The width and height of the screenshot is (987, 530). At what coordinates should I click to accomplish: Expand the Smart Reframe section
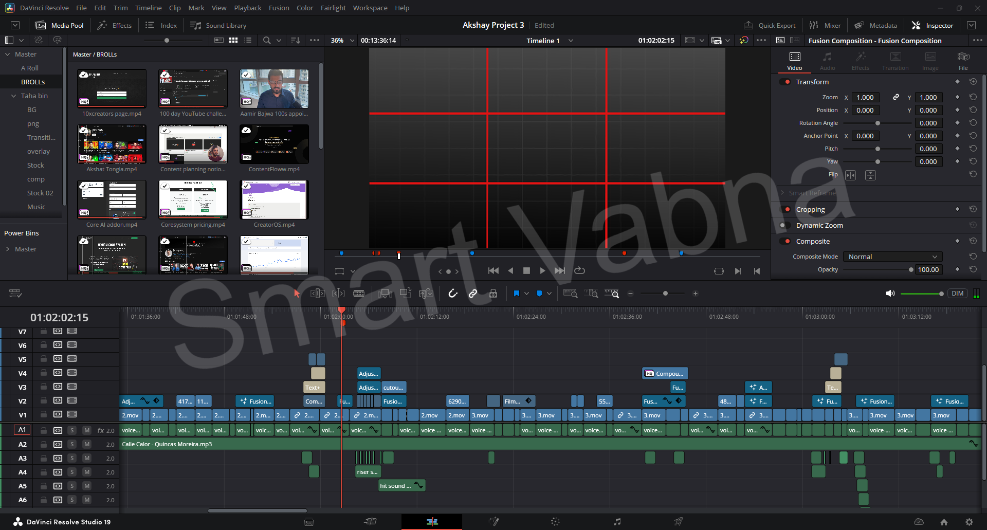pos(782,193)
